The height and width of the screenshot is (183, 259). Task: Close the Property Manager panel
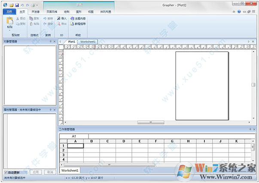click(55, 110)
